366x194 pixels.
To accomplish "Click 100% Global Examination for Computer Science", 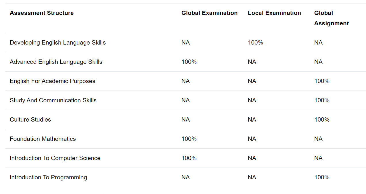I will (x=189, y=158).
